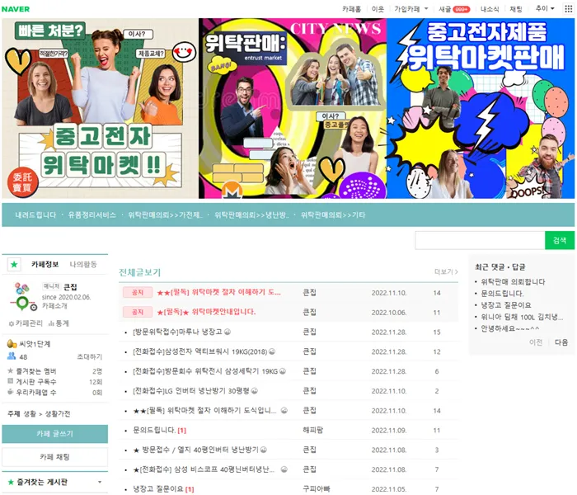Click the 씨앗1단계 seed rank icon
This screenshot has height=495, width=577.
(x=12, y=344)
